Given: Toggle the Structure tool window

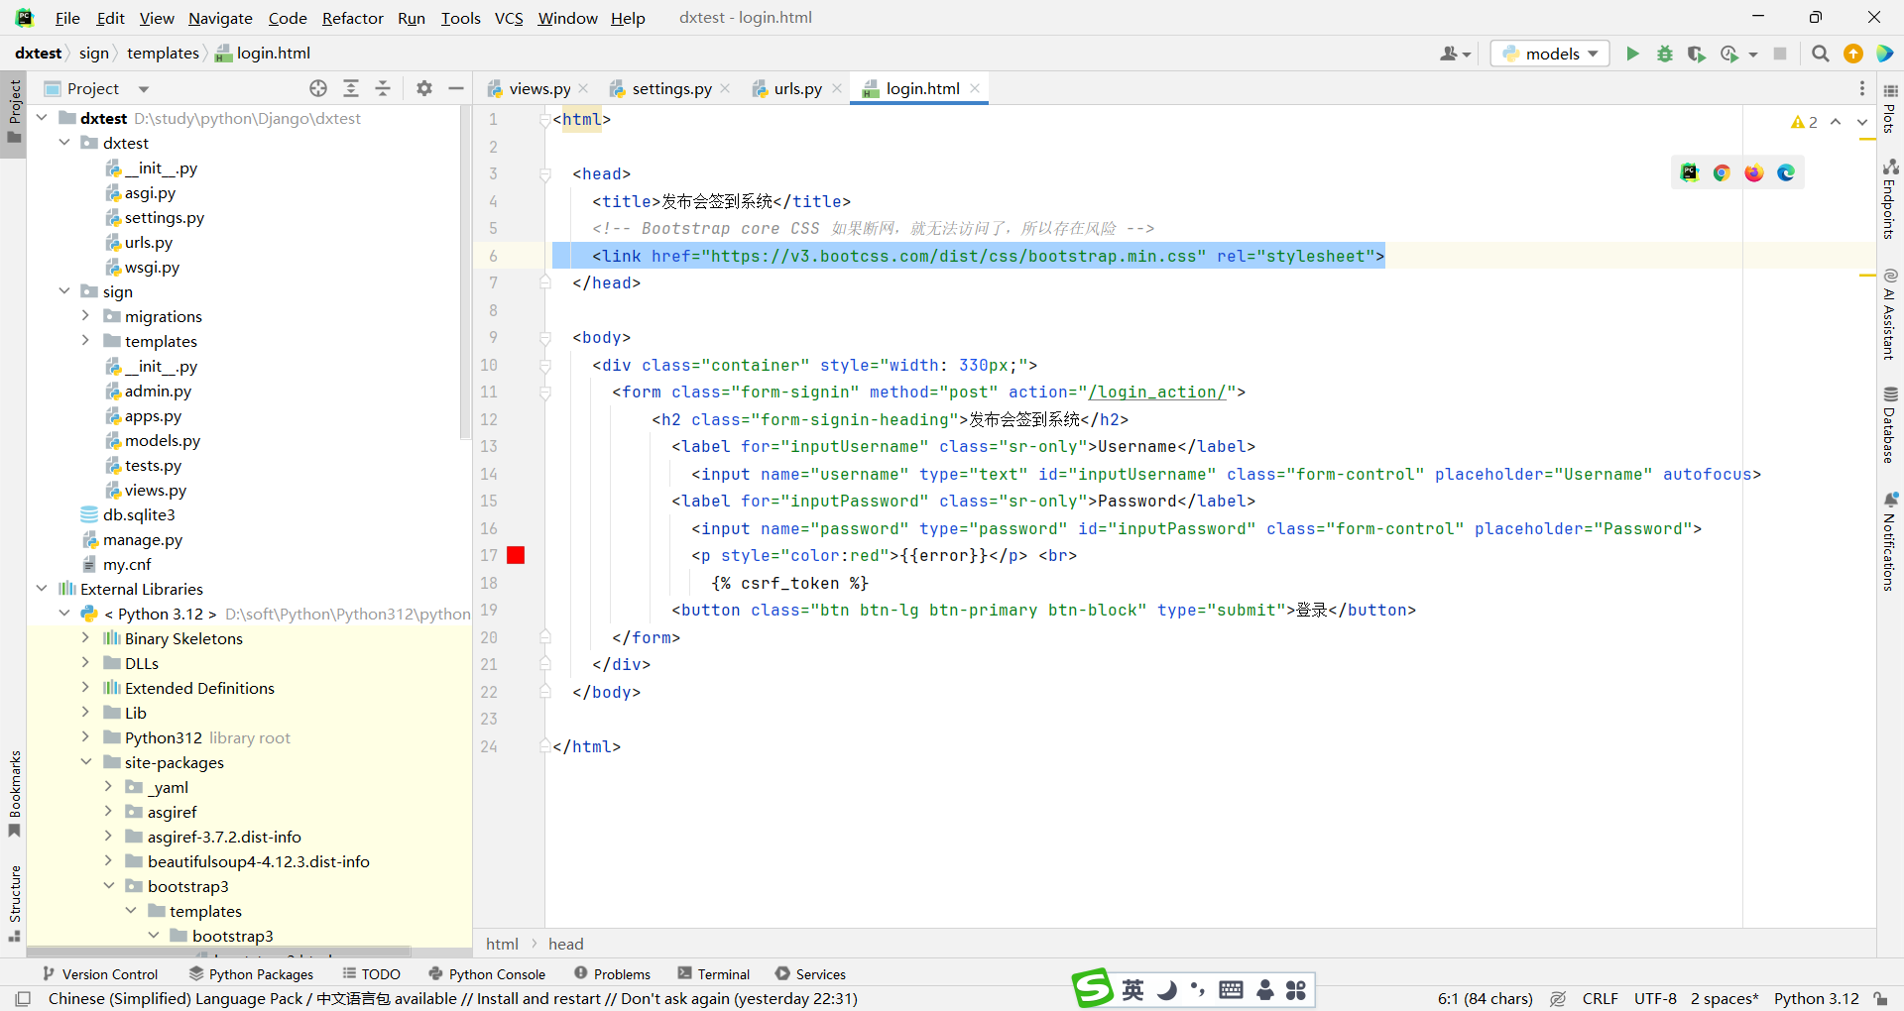Looking at the screenshot, I should 14,903.
